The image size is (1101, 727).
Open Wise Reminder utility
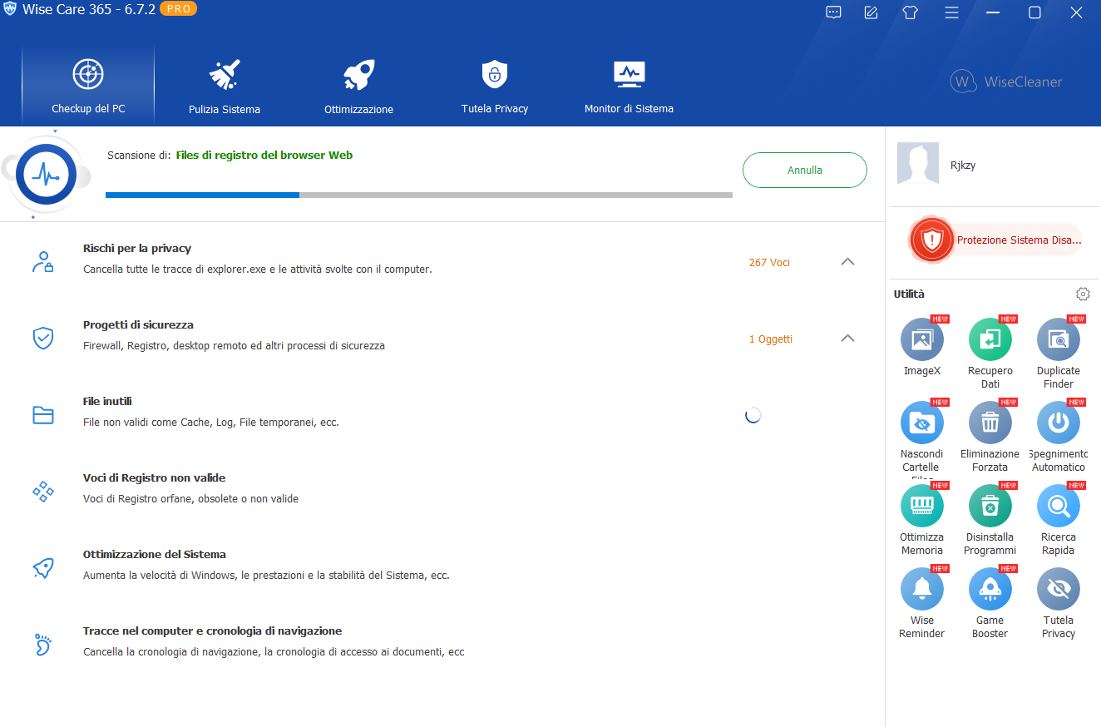point(922,589)
